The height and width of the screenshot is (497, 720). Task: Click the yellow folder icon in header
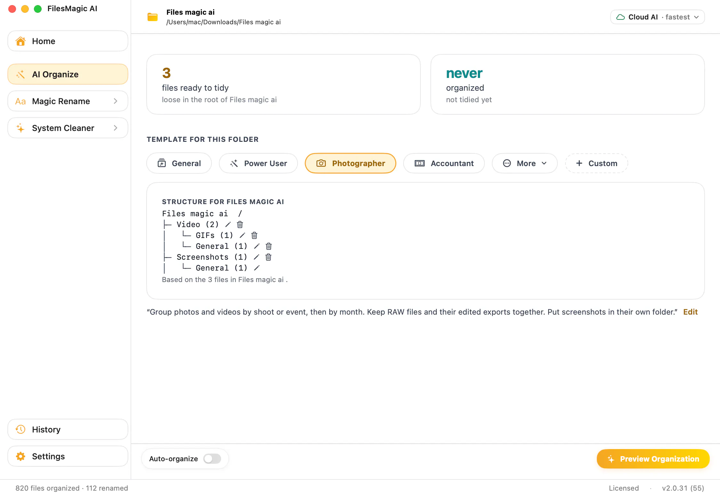pyautogui.click(x=152, y=17)
